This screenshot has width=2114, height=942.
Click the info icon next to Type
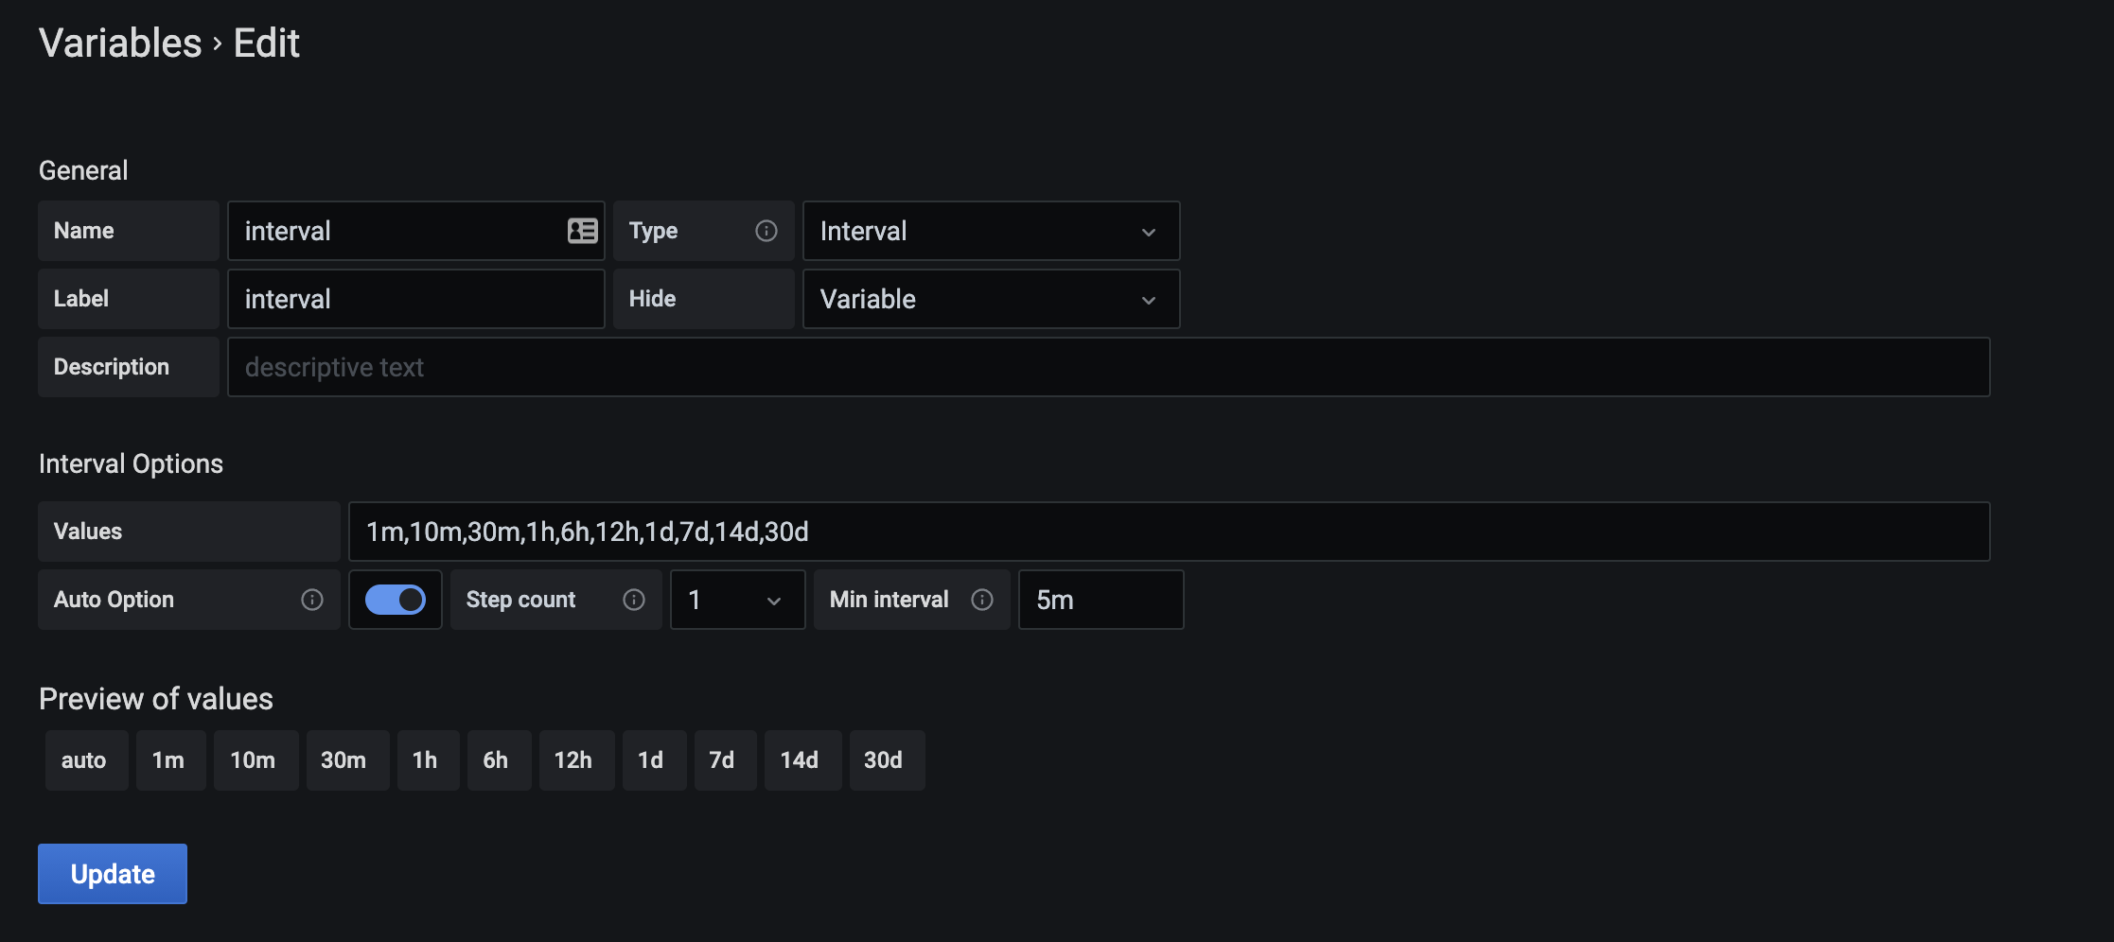click(x=766, y=231)
